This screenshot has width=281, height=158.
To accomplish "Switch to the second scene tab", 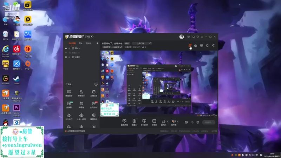I will [81, 43].
